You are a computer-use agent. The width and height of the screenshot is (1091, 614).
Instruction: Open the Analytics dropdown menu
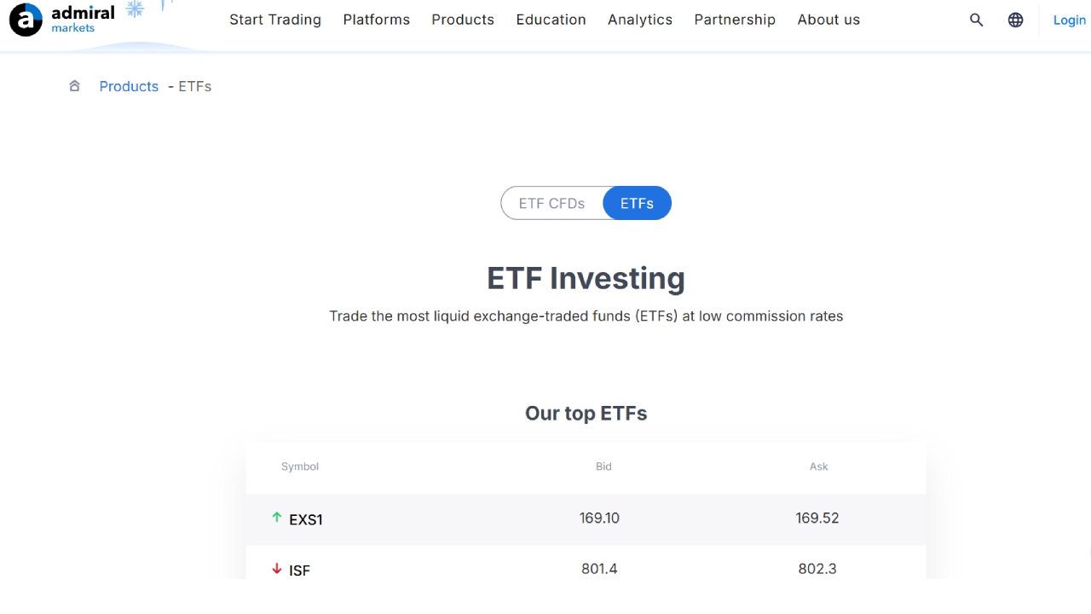(x=640, y=20)
